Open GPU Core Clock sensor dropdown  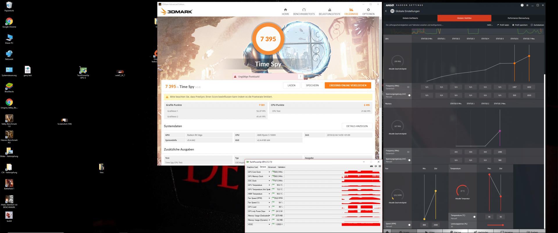click(x=269, y=172)
